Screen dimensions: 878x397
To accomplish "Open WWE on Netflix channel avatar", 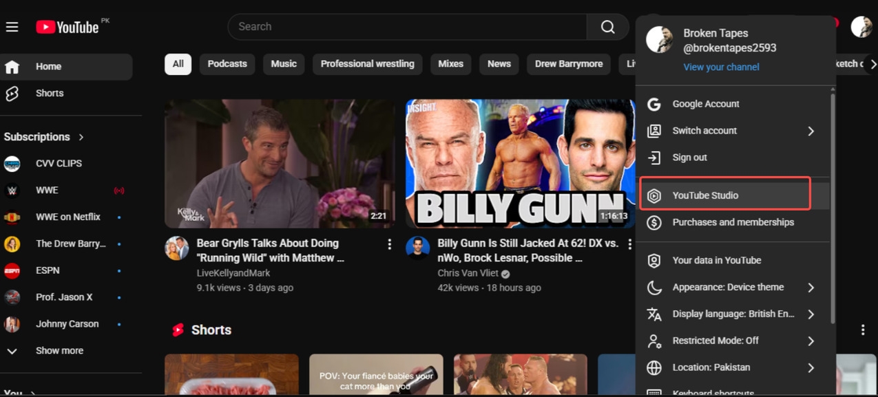I will [x=12, y=217].
